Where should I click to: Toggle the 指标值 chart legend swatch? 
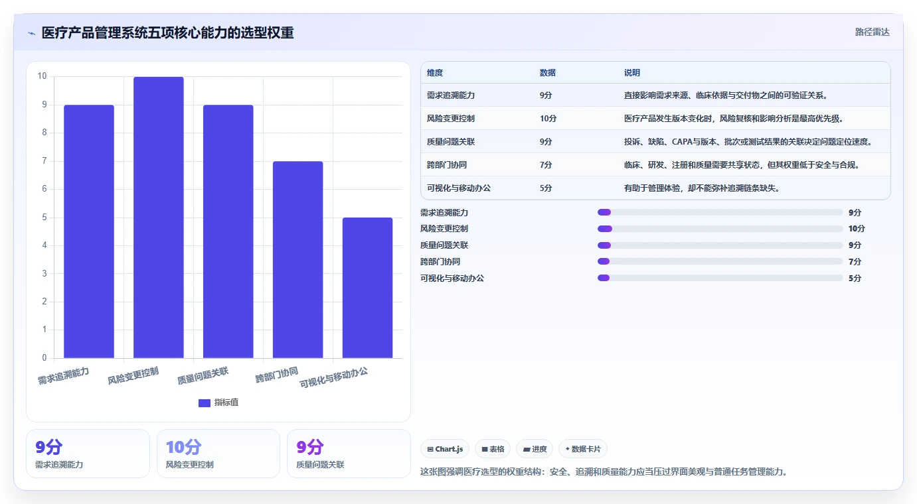point(205,403)
